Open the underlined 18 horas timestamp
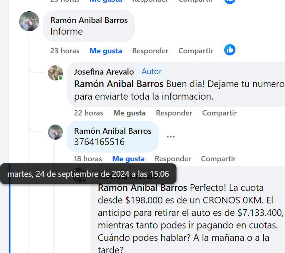This screenshot has width=285, height=253. [88, 159]
